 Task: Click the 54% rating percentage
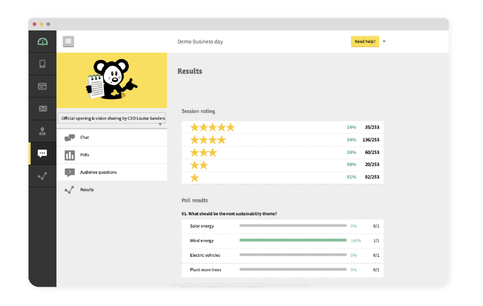click(x=352, y=140)
